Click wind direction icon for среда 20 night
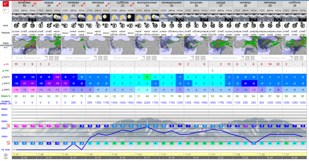The width and height of the screenshot is (309, 161). tap(57, 26)
